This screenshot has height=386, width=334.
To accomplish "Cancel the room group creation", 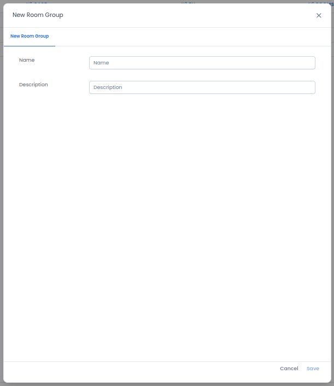I will 289,369.
